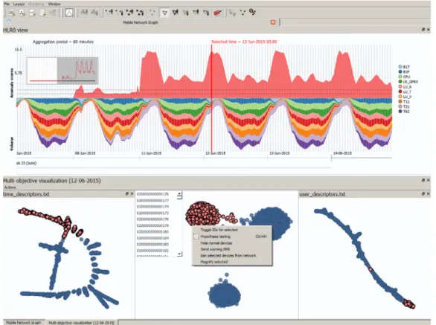The width and height of the screenshot is (436, 325).
Task: Switch to Multi-objective visualization (12-06-2015) bottom tab
Action: point(82,323)
